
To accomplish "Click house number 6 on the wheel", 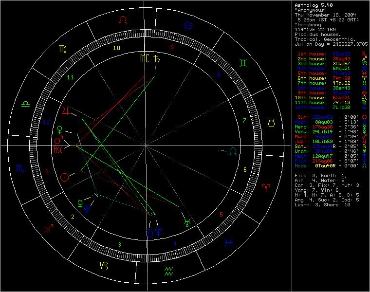I will [245, 170].
